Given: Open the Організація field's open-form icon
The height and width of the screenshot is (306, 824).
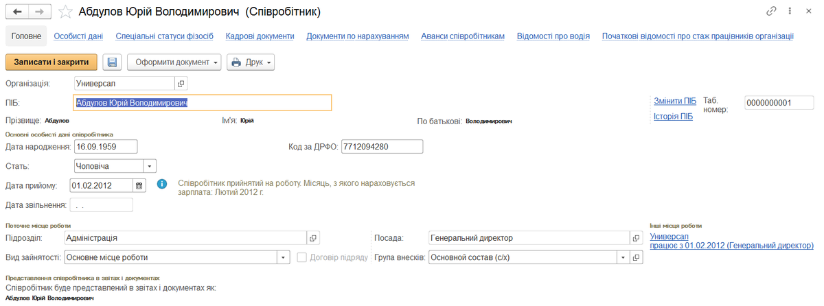Looking at the screenshot, I should pyautogui.click(x=181, y=83).
